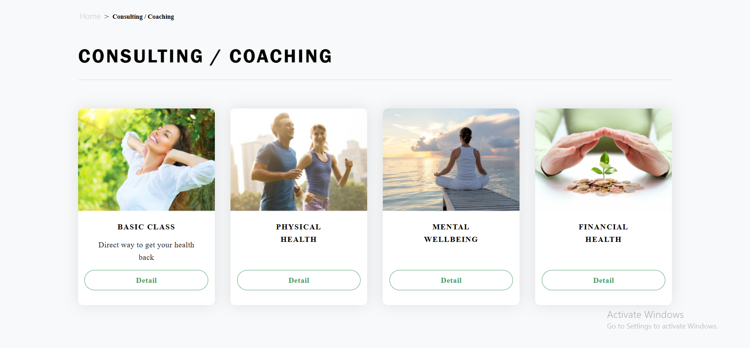Open the Mental Wellbeing meditation photo
The image size is (750, 348).
(451, 160)
